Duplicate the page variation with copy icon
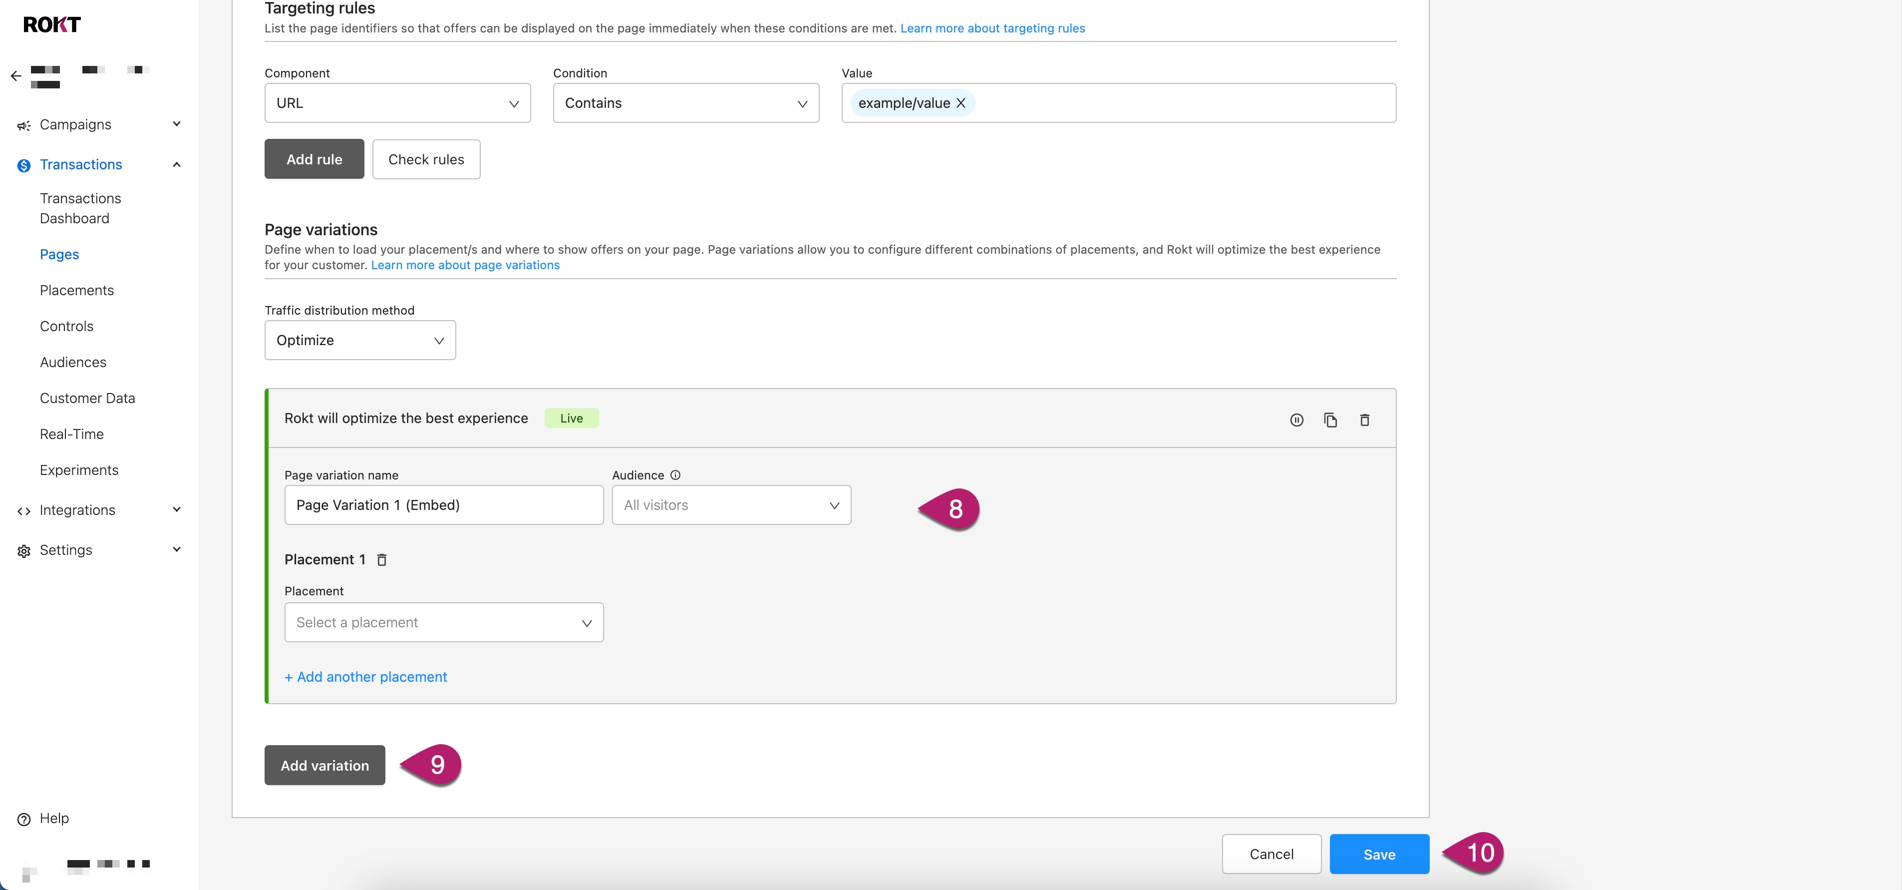The image size is (1902, 890). [1330, 420]
